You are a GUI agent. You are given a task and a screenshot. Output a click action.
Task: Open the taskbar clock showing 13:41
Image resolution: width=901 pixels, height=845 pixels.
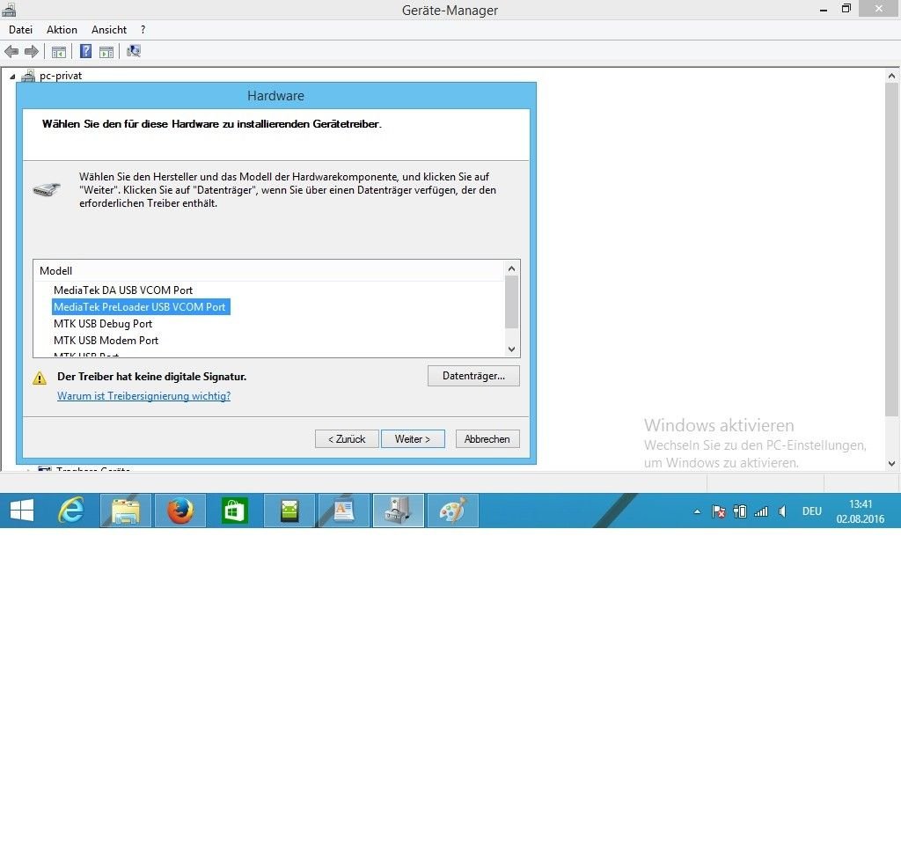[861, 511]
